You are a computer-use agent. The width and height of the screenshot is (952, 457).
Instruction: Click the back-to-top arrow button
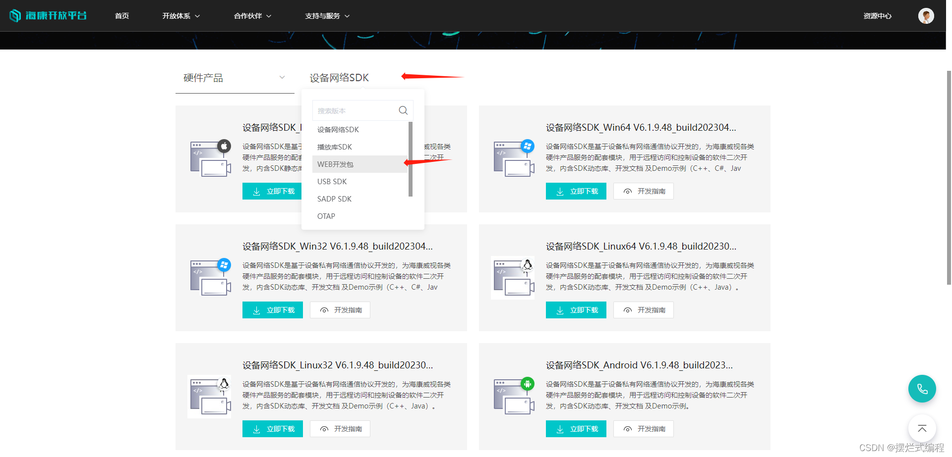click(922, 428)
